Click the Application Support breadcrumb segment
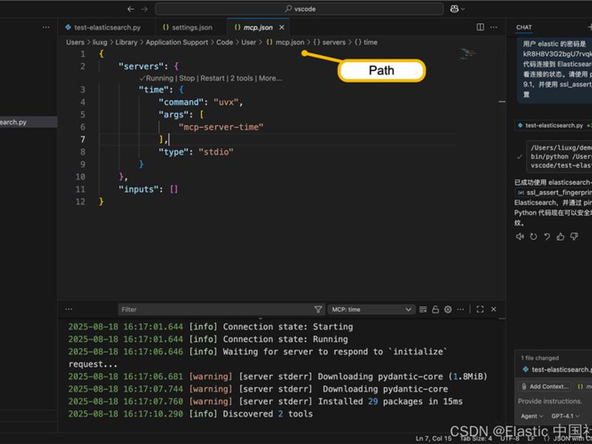The image size is (592, 444). [177, 42]
